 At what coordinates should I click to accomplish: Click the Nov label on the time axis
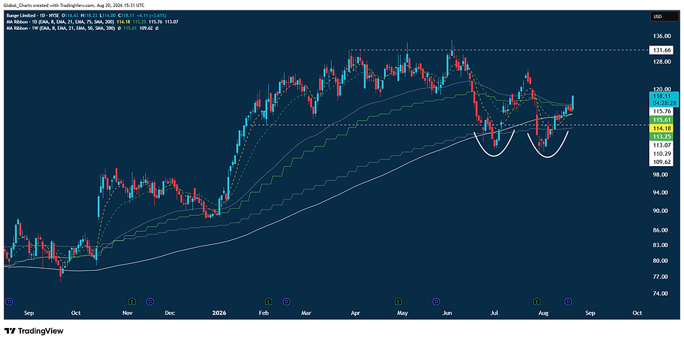[127, 313]
